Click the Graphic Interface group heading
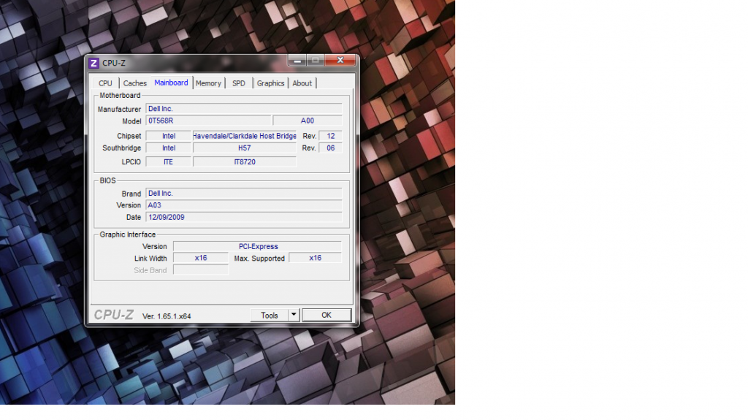The height and width of the screenshot is (420, 748). coord(127,234)
